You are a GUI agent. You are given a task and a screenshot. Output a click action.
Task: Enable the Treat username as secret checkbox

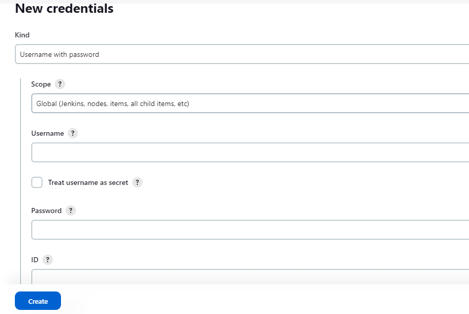click(37, 182)
